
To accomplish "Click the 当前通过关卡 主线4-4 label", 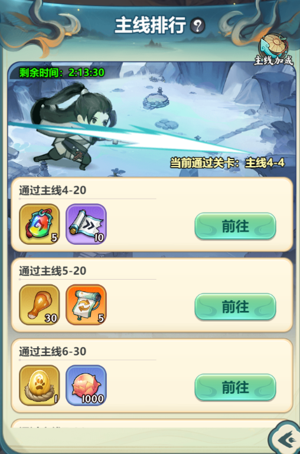I will pos(227,163).
